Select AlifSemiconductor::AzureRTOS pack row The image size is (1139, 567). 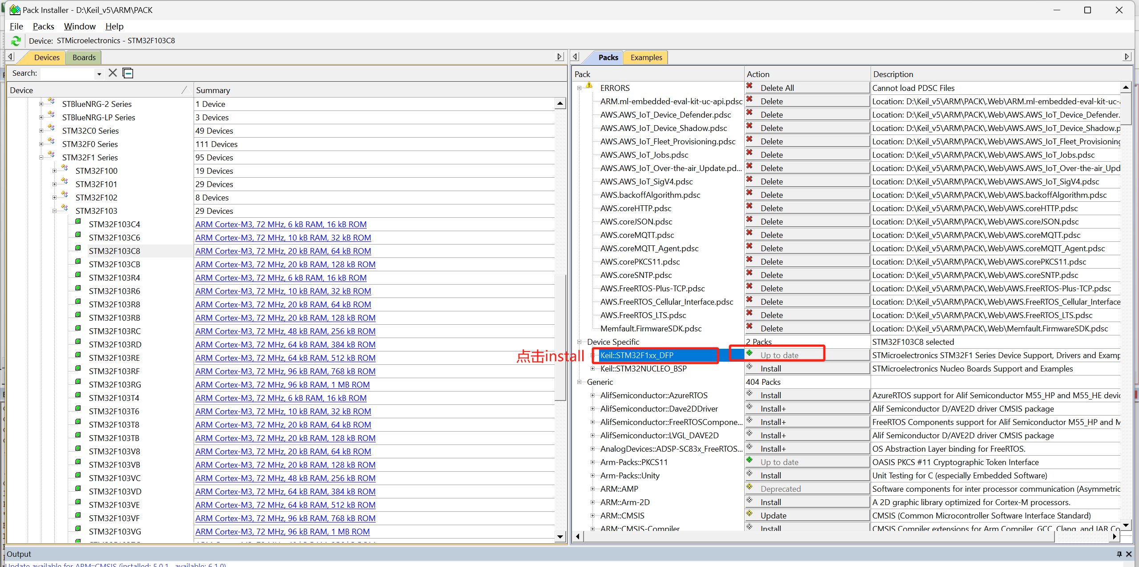pos(653,396)
